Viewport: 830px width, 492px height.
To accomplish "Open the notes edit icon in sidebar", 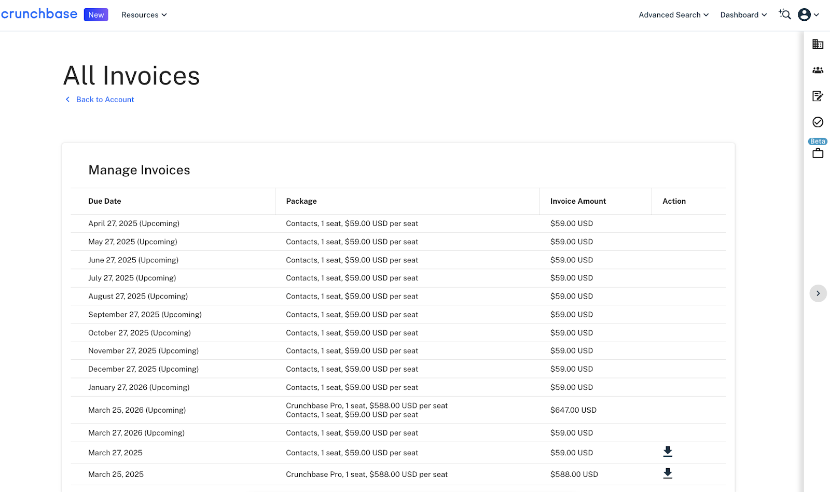I will point(818,96).
